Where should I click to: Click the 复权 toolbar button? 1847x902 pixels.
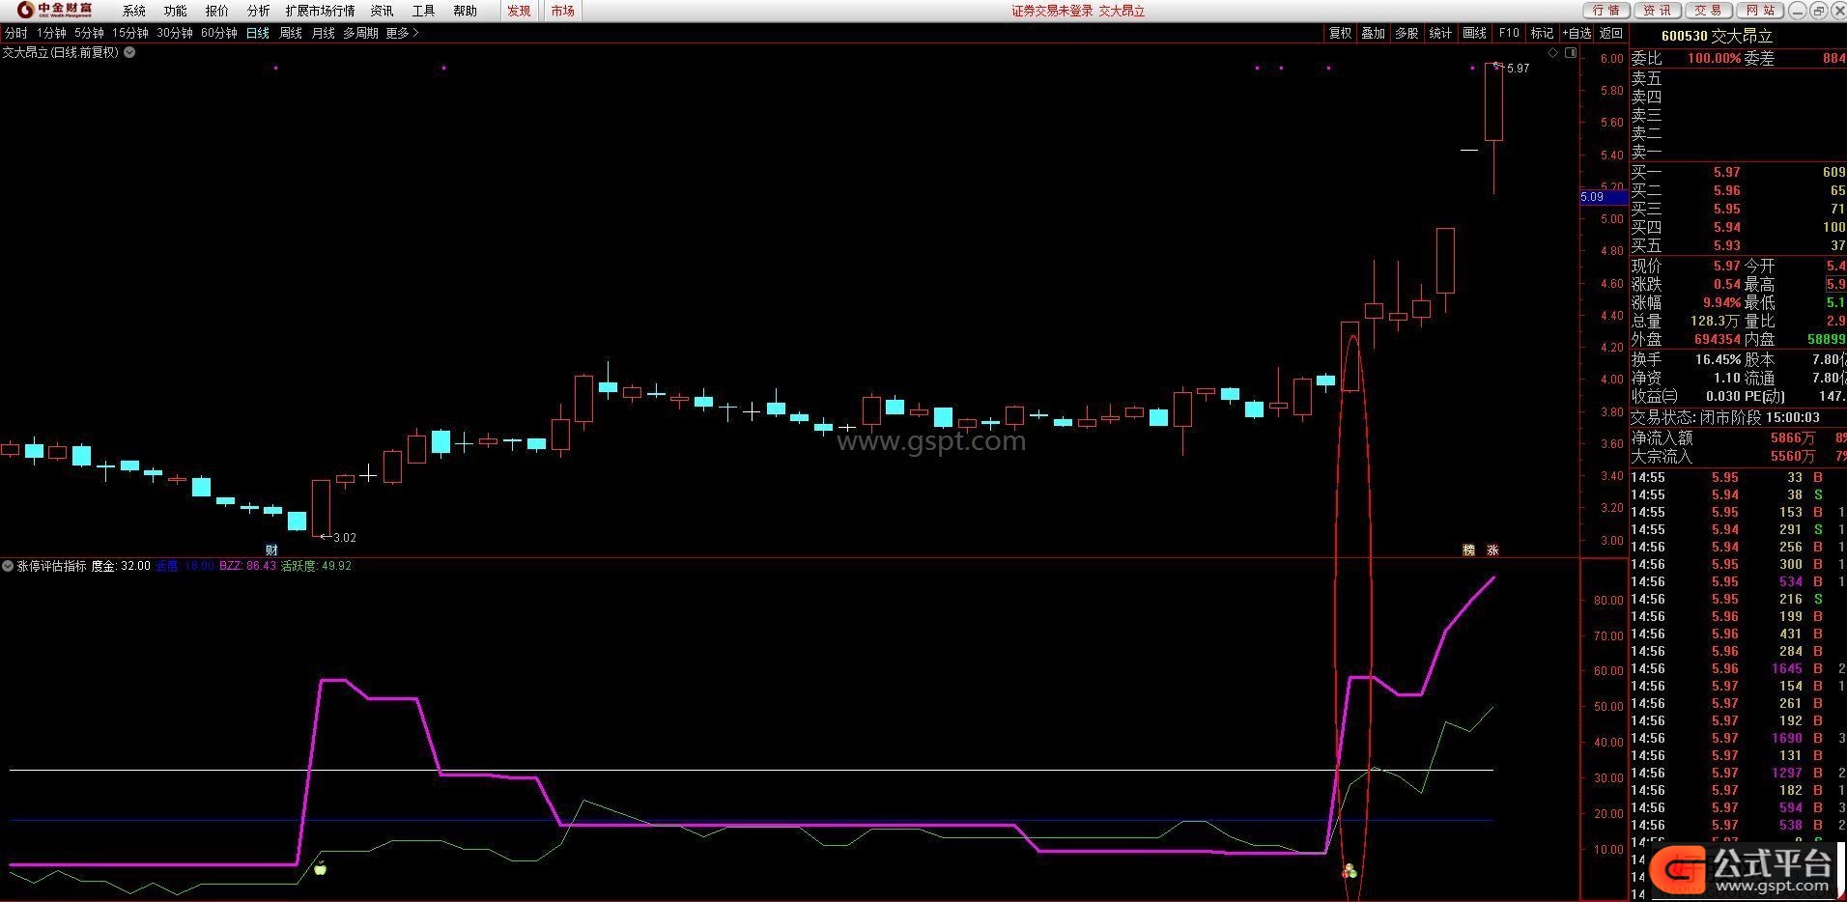(1340, 33)
